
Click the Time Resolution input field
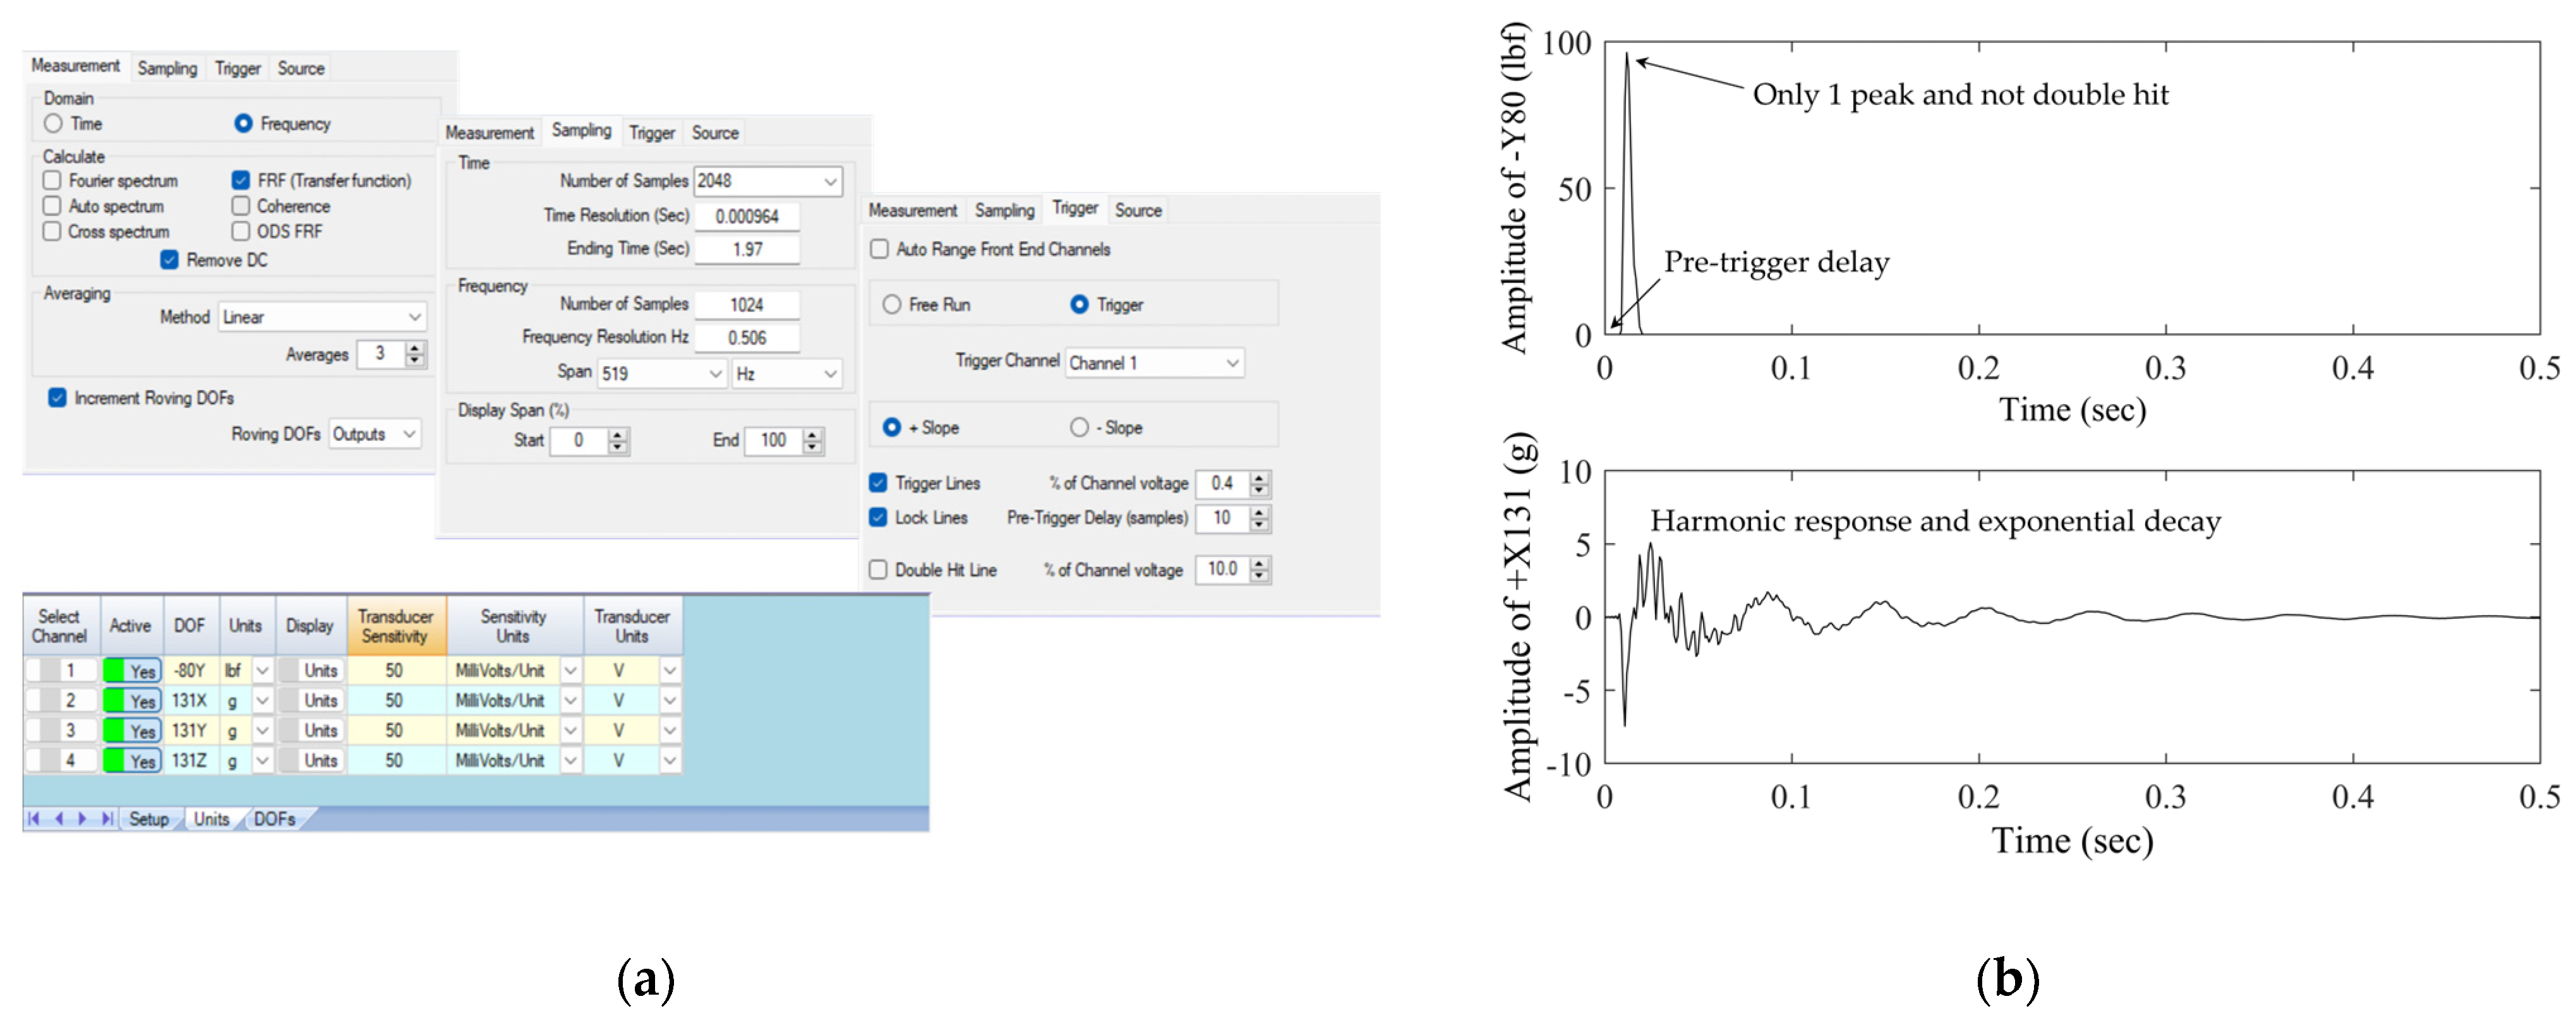click(747, 216)
